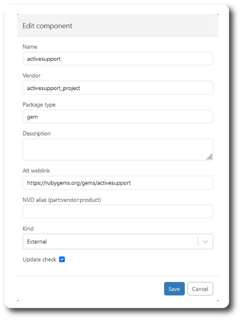Cancel editing the component
Image resolution: width=241 pixels, height=320 pixels.
point(200,289)
